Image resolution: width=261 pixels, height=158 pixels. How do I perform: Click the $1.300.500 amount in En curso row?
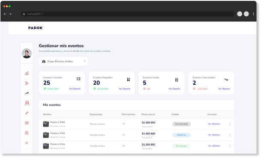[x=148, y=145]
